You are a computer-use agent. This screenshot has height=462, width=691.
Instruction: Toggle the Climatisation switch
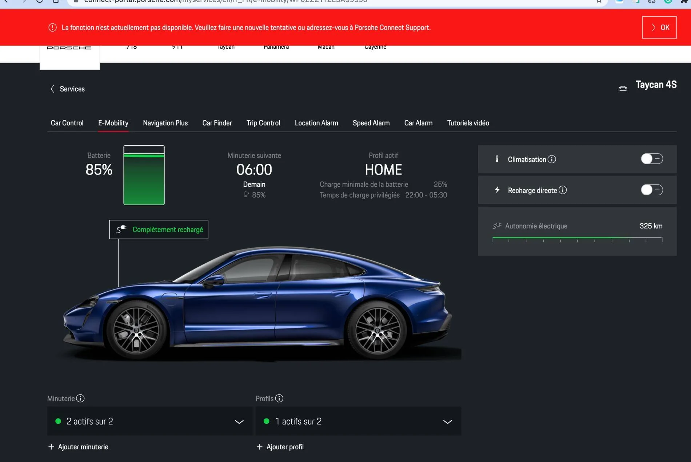tap(652, 159)
